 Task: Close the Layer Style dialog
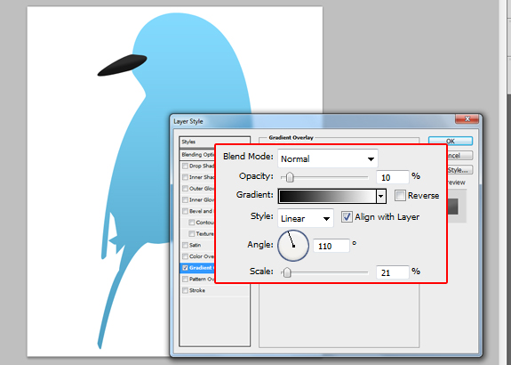(467, 118)
